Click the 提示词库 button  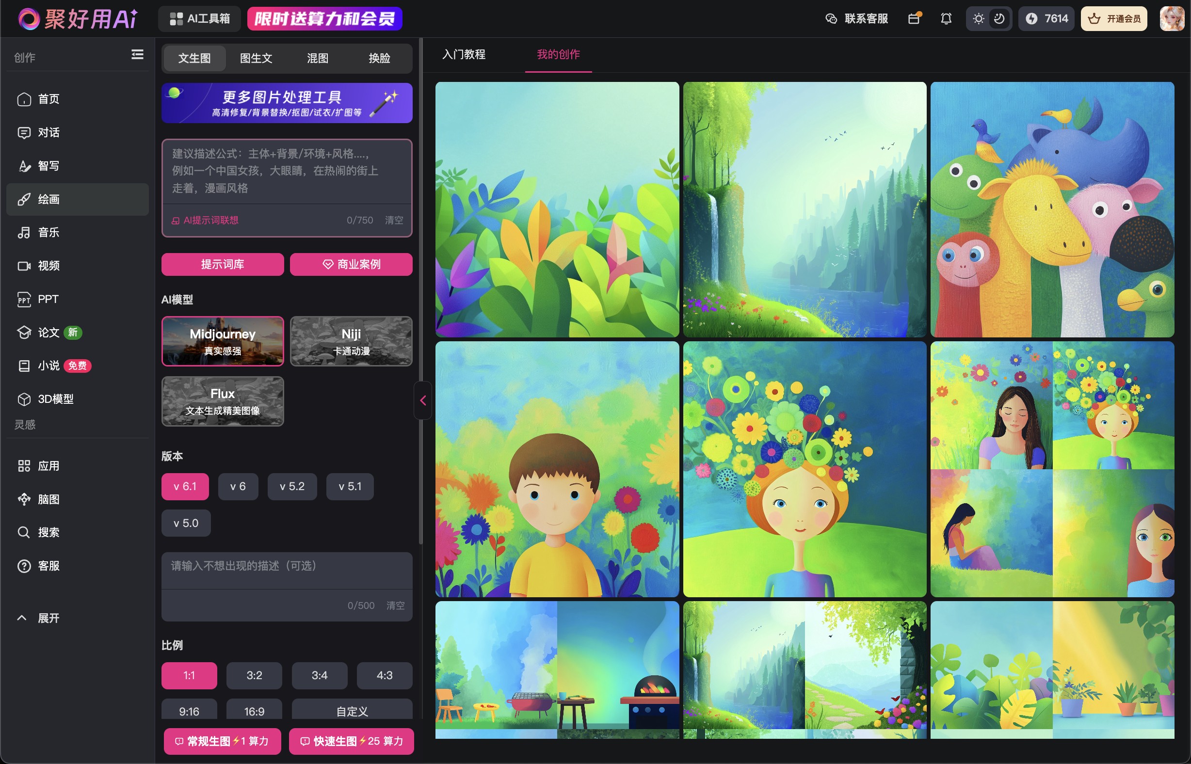222,264
